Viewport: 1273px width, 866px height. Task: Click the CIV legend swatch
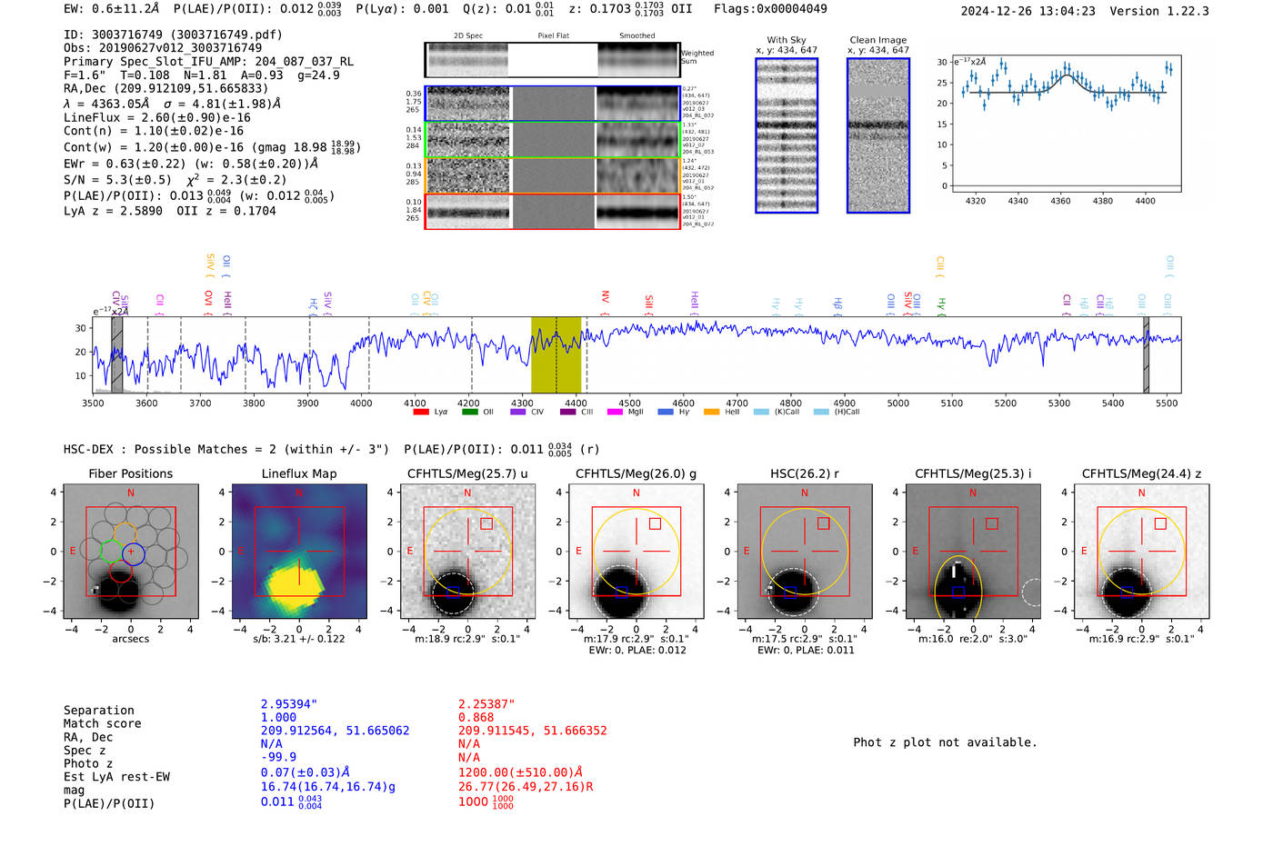pyautogui.click(x=518, y=412)
